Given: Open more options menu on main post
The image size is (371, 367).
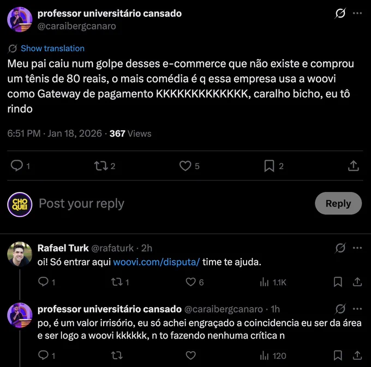Looking at the screenshot, I should [357, 13].
